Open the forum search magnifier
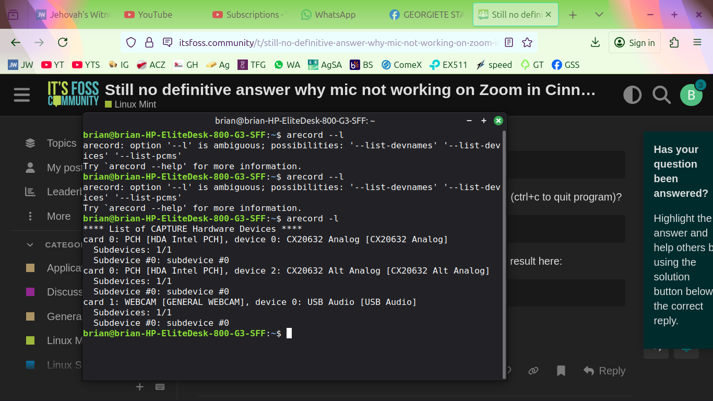The image size is (713, 401). 661,95
